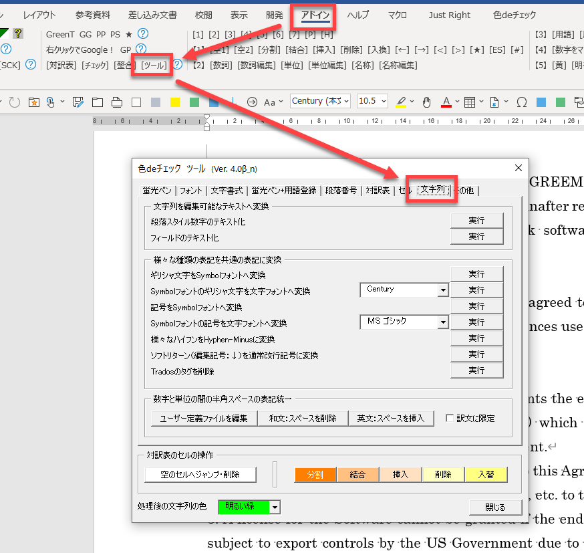Click the orange 分割 button

click(x=315, y=475)
